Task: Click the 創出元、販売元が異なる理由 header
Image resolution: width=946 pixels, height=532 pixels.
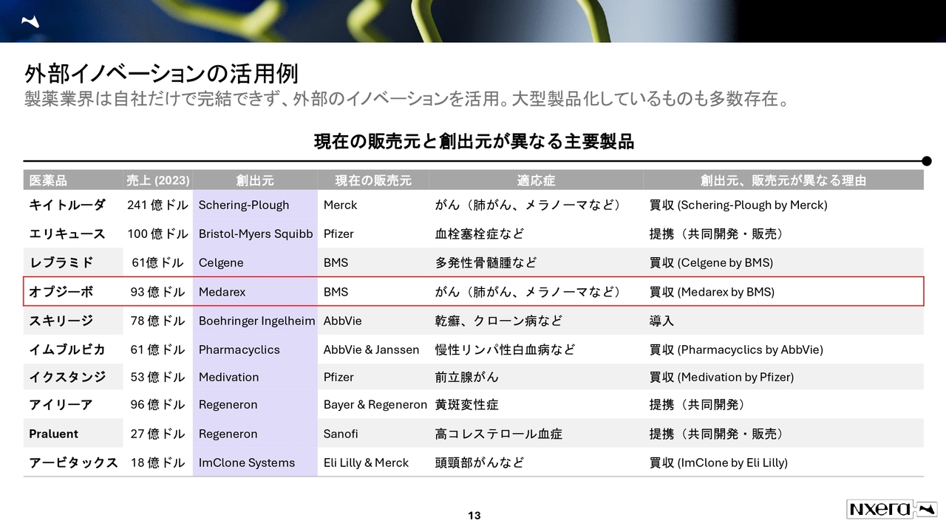Action: tap(783, 180)
